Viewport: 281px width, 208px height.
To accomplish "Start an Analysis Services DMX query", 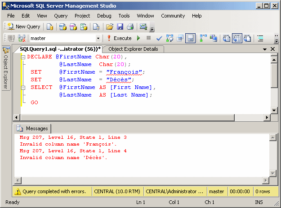I will (73, 27).
